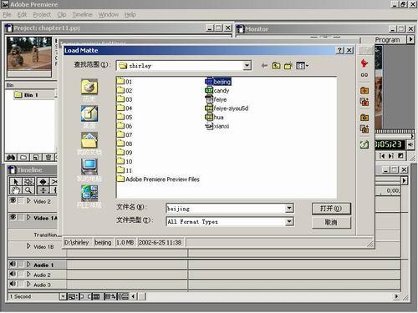Click the 打开 (Open) button
418x313 pixels.
click(x=331, y=209)
